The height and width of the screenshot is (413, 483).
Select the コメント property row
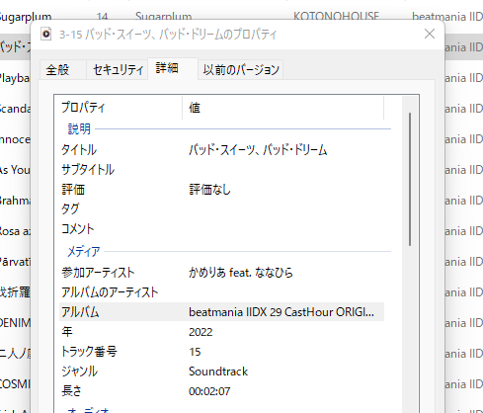(x=221, y=228)
